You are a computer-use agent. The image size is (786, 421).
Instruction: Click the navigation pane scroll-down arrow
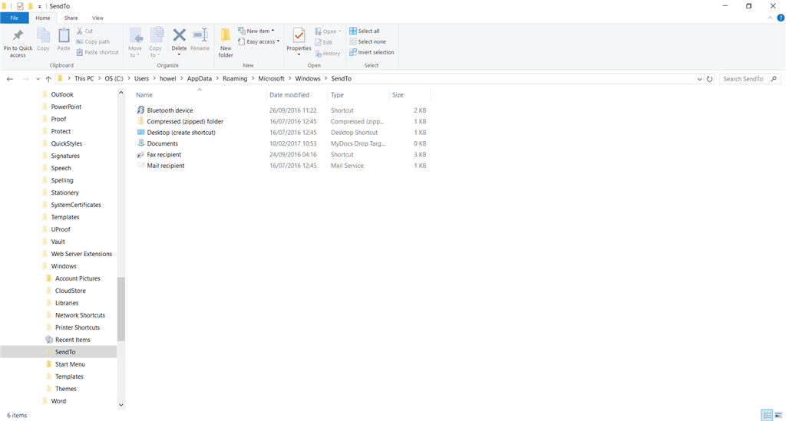(x=121, y=404)
